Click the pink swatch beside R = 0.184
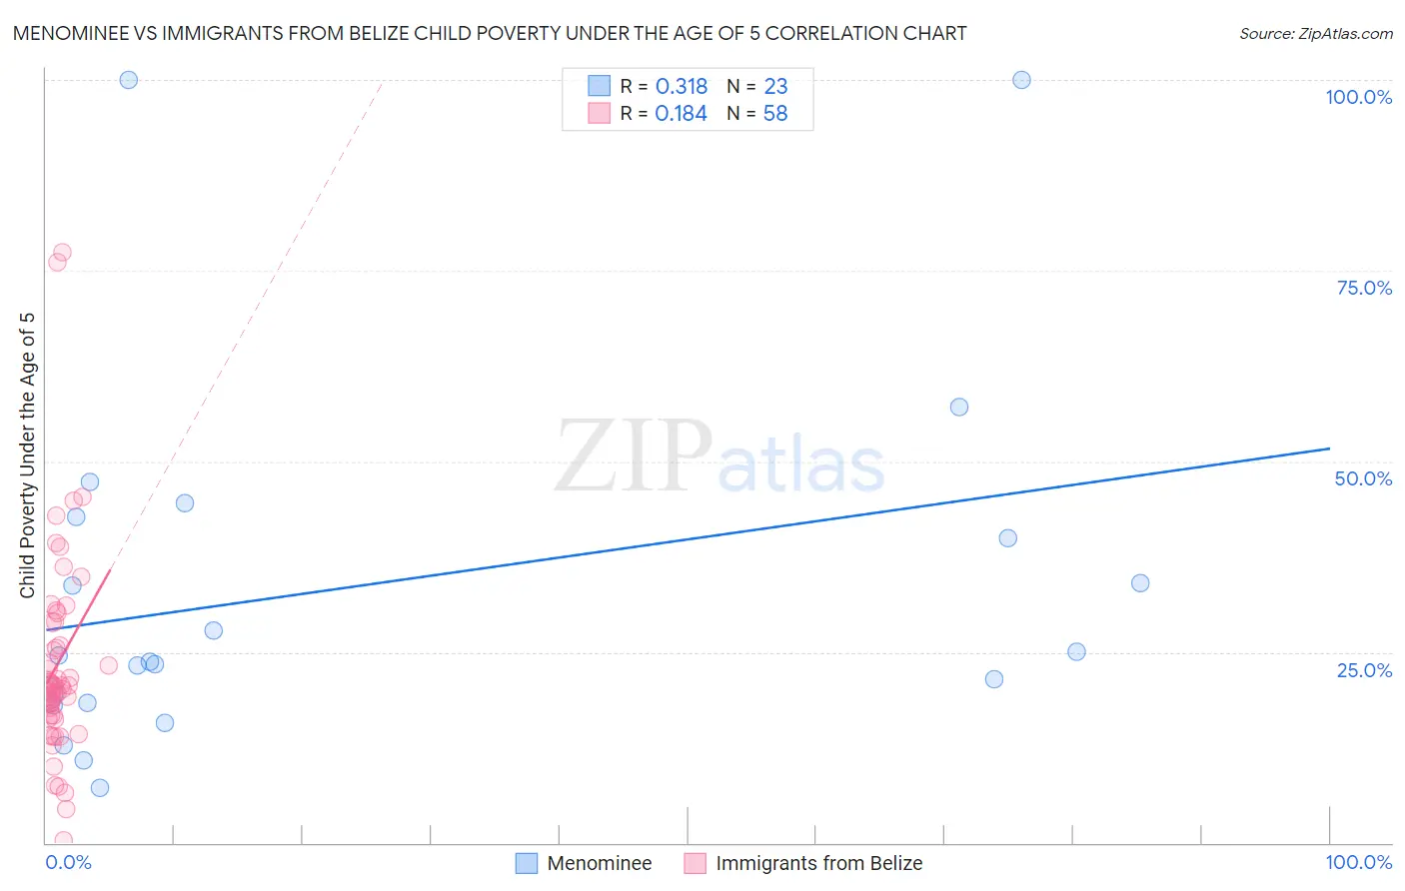This screenshot has height=891, width=1405. click(x=599, y=113)
